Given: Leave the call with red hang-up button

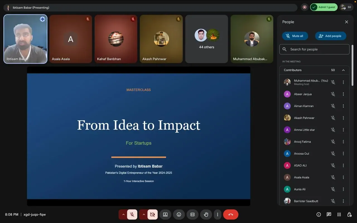Looking at the screenshot, I should coord(231,214).
